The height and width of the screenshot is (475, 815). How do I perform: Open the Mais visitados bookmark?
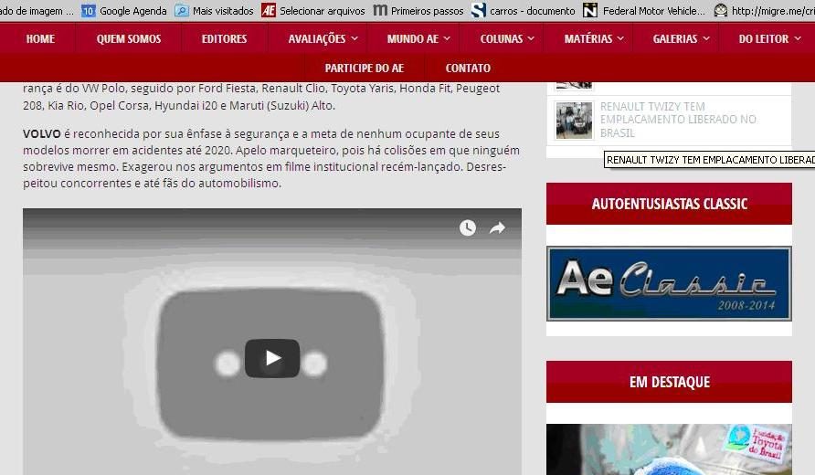[x=215, y=11]
